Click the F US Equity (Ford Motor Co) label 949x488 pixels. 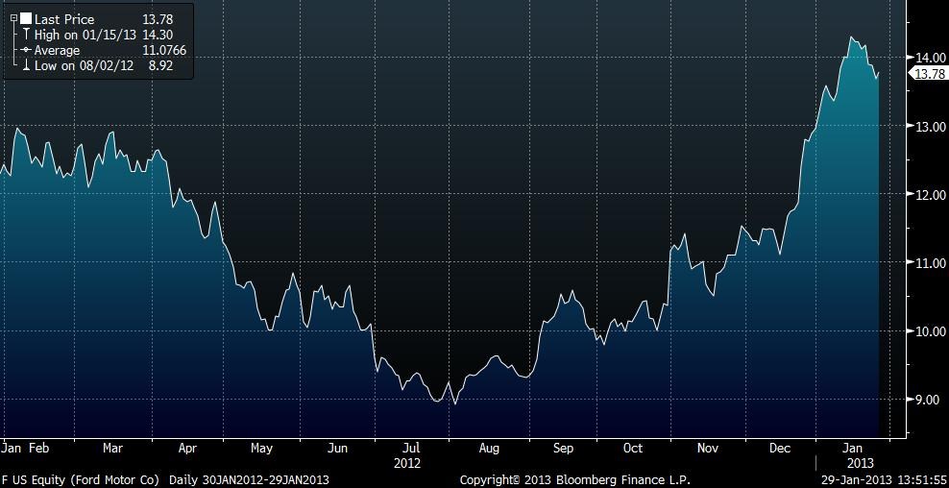82,478
